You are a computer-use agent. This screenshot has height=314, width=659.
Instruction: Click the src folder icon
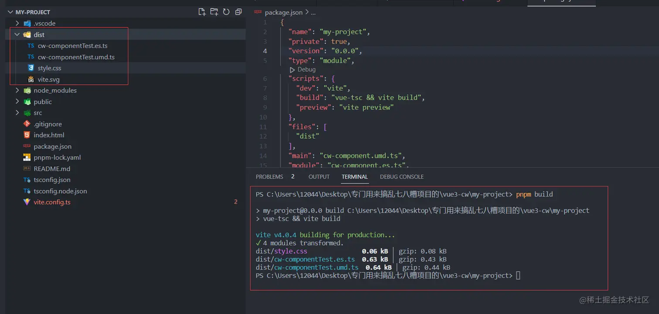pyautogui.click(x=27, y=113)
